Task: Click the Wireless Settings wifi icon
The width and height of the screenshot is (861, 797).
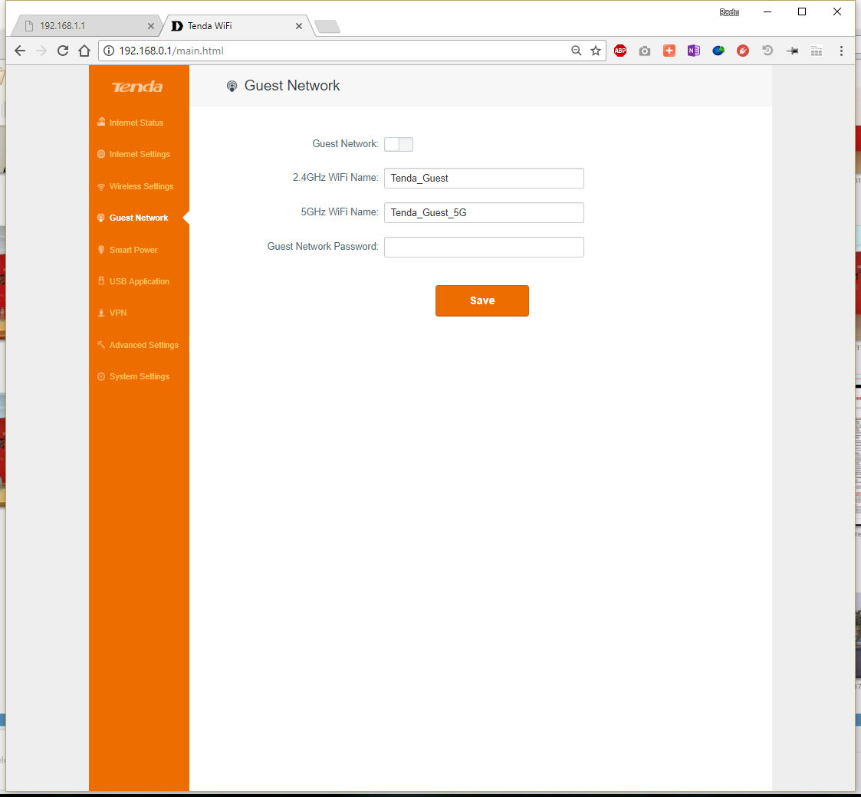Action: coord(101,187)
